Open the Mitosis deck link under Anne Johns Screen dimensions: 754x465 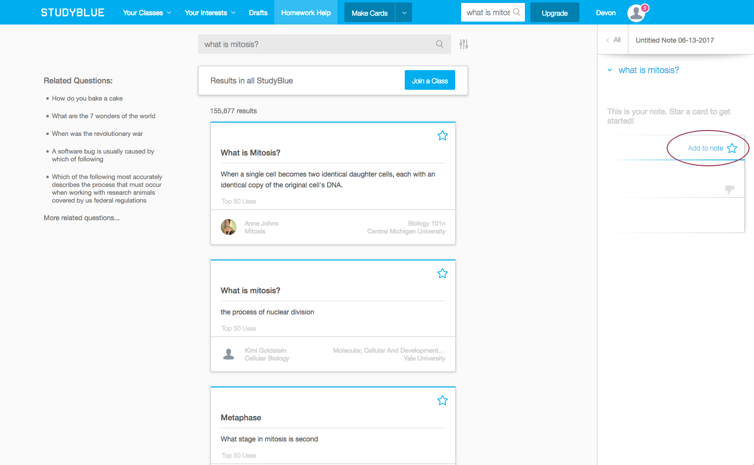(x=255, y=231)
